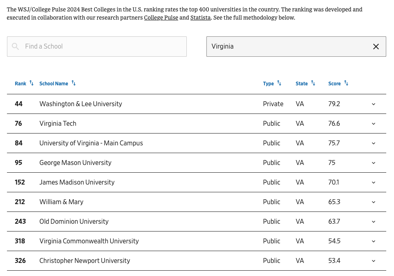Sort by School Name arrows icon

pyautogui.click(x=74, y=83)
